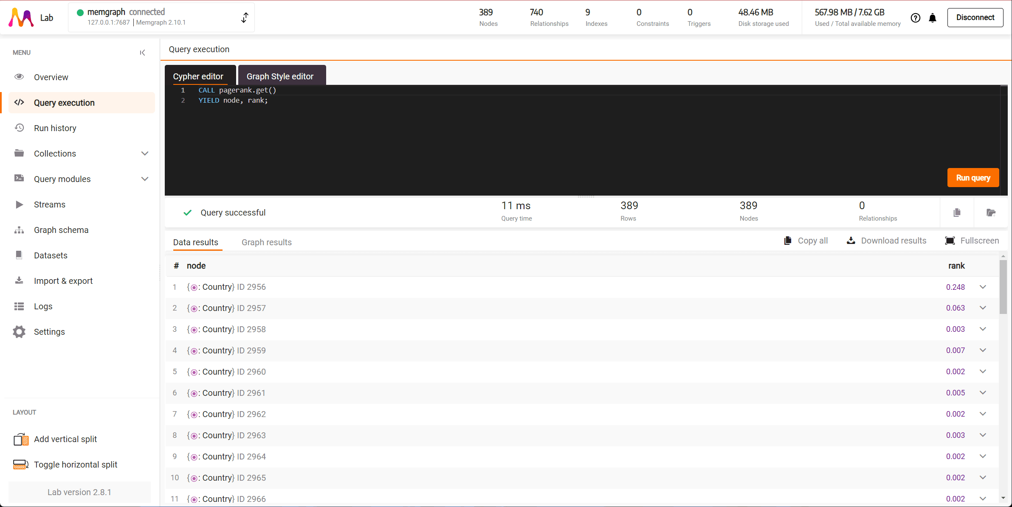This screenshot has width=1012, height=507.
Task: Click the Import & export download icon
Action: [x=19, y=280]
